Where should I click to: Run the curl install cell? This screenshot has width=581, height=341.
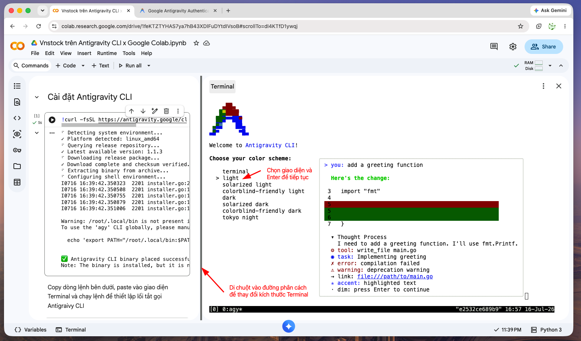[52, 120]
